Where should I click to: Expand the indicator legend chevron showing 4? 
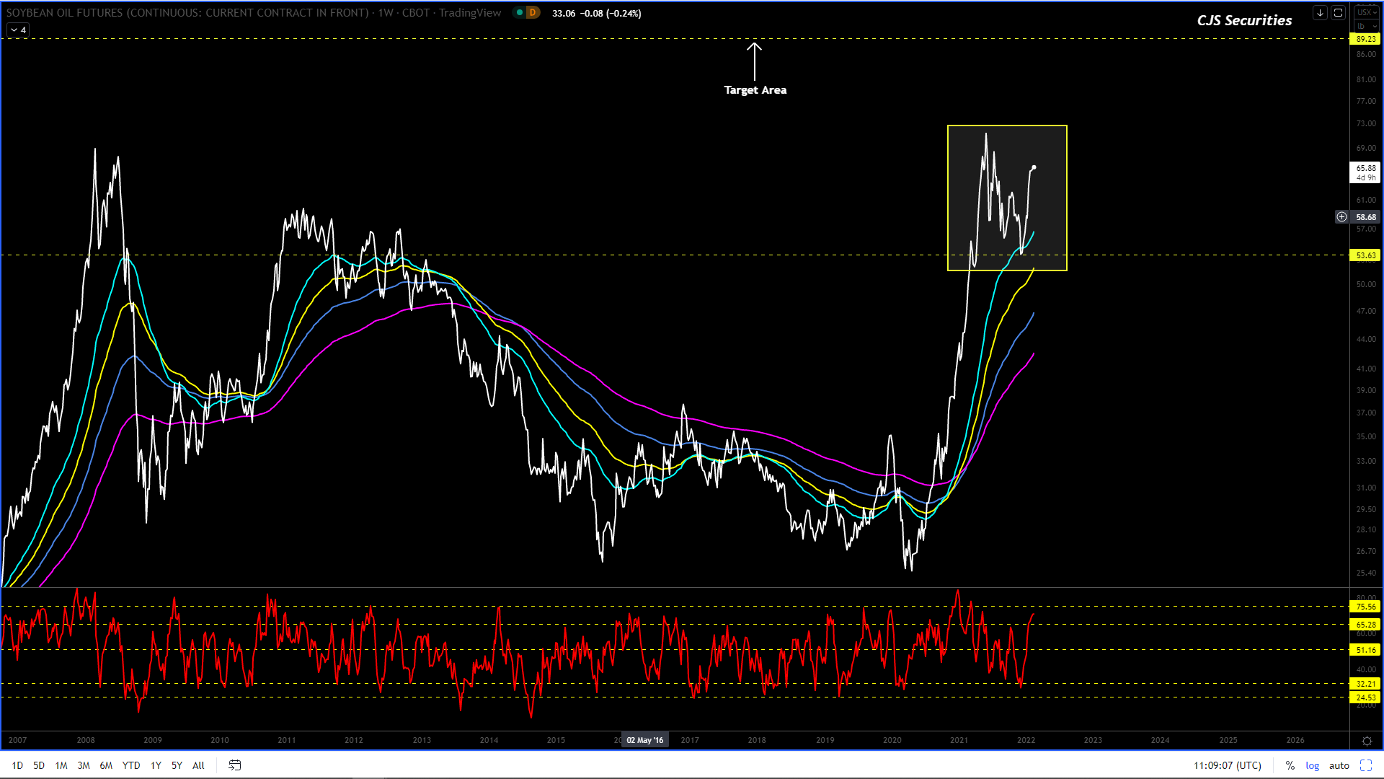pyautogui.click(x=18, y=30)
